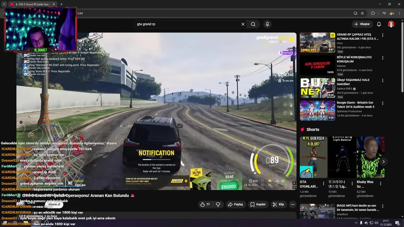Open the Chrome profile avatar

point(392,13)
